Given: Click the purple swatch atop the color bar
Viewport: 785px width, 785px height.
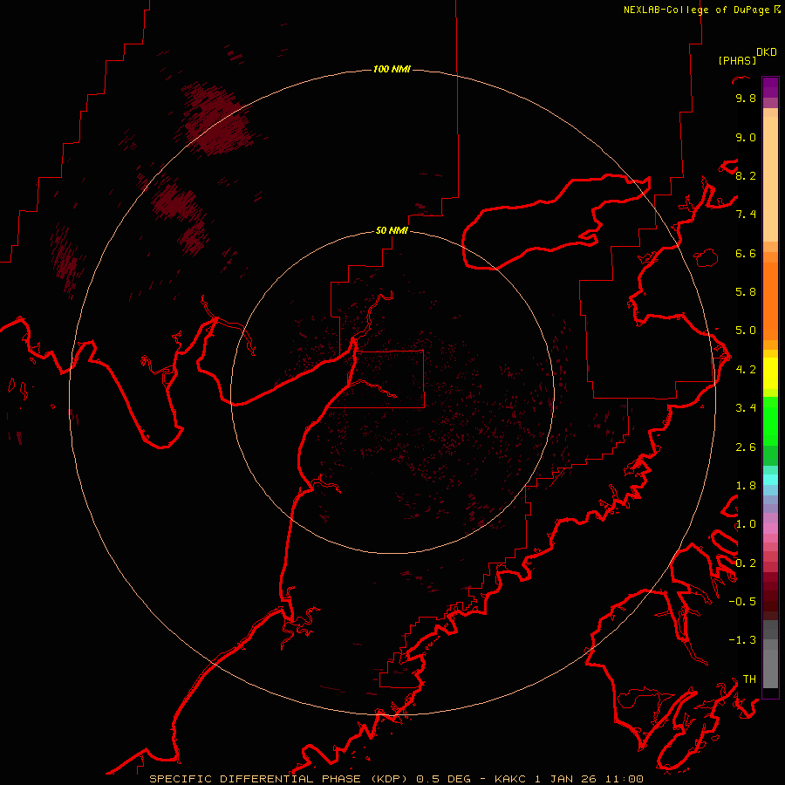Looking at the screenshot, I should click(770, 87).
